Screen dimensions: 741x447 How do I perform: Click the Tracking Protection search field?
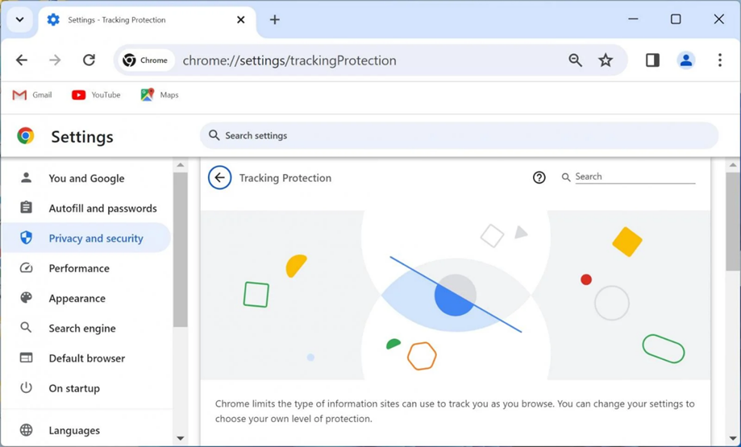point(634,176)
